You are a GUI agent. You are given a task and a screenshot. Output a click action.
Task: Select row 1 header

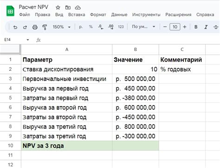[10, 60]
